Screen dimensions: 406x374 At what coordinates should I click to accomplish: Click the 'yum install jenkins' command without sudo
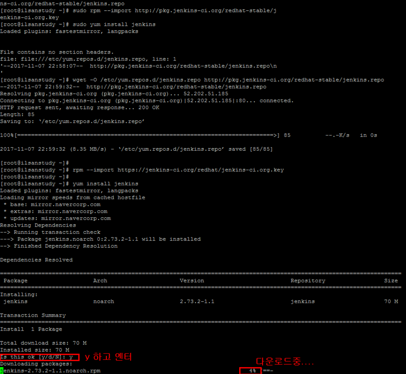coord(106,184)
